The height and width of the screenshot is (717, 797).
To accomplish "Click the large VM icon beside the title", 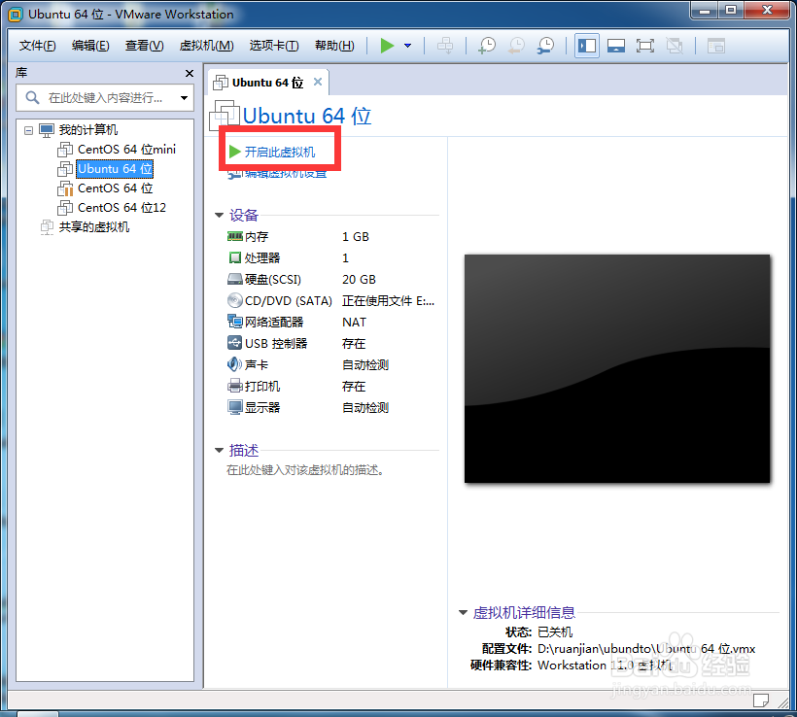I will [225, 116].
